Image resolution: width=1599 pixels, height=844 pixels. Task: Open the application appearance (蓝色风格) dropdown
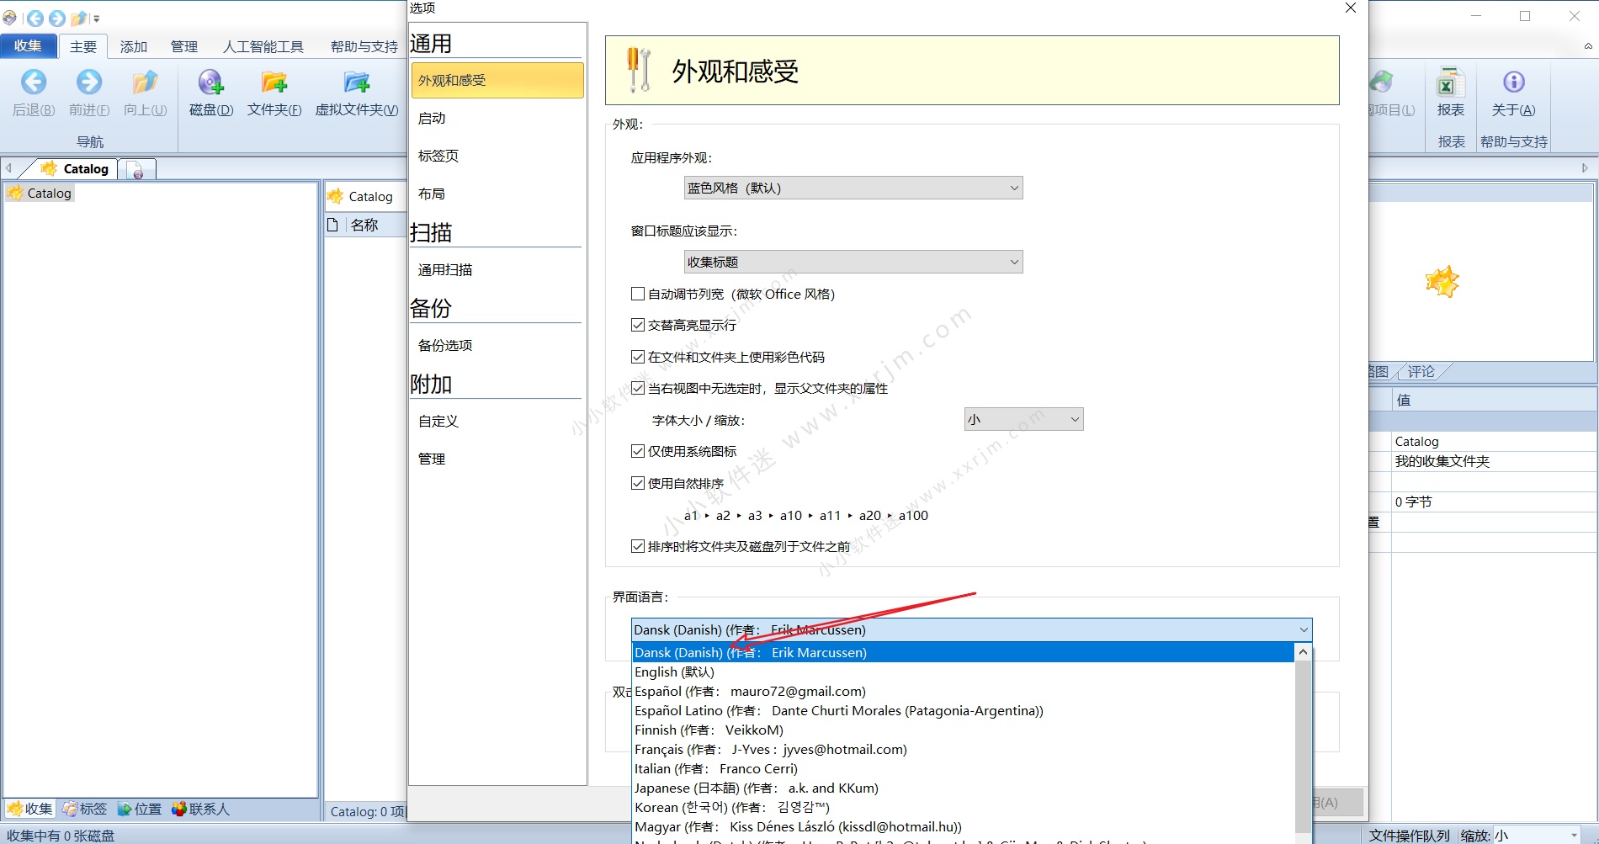click(853, 188)
